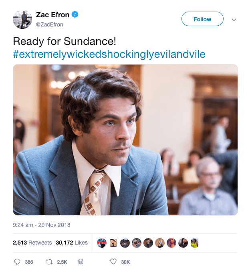The width and height of the screenshot is (246, 275).
Task: Click the Zac Efron display name
Action: coord(53,15)
